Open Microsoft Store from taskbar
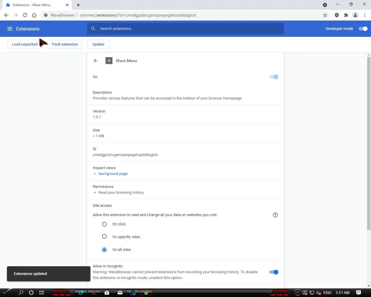The height and width of the screenshot is (297, 371). pyautogui.click(x=107, y=293)
